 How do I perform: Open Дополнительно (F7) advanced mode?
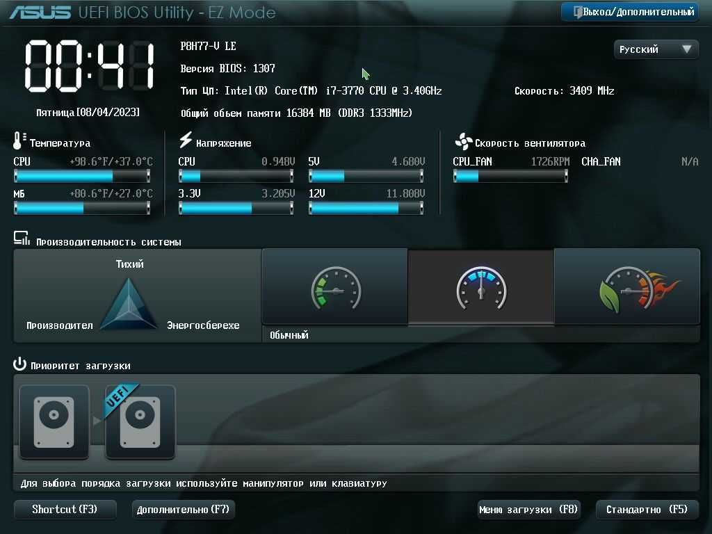coord(183,510)
